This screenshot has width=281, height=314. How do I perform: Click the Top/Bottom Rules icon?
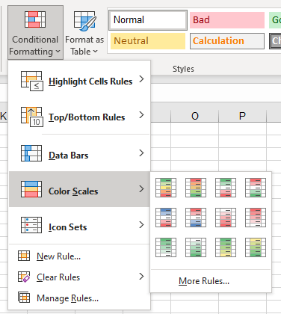pos(32,117)
